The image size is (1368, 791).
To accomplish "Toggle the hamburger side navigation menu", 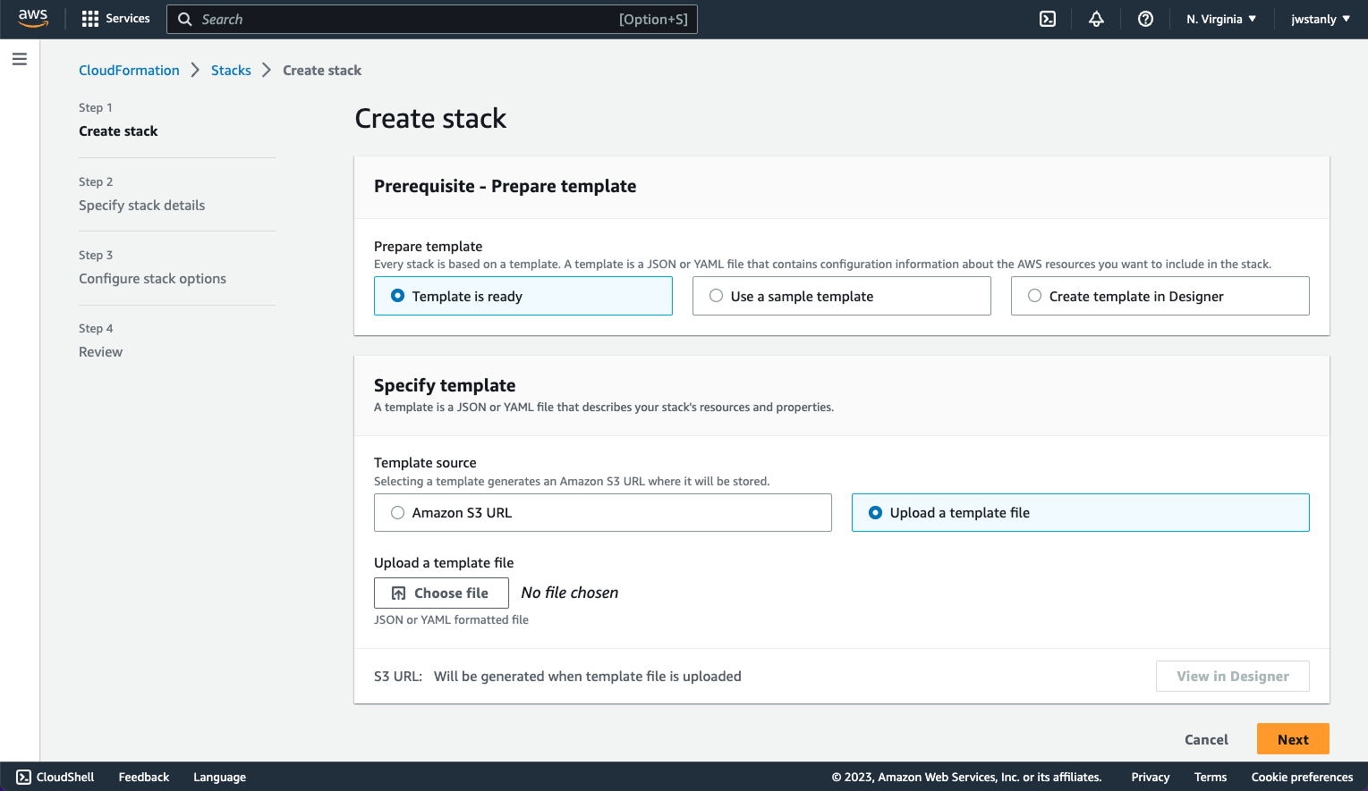I will pyautogui.click(x=20, y=59).
